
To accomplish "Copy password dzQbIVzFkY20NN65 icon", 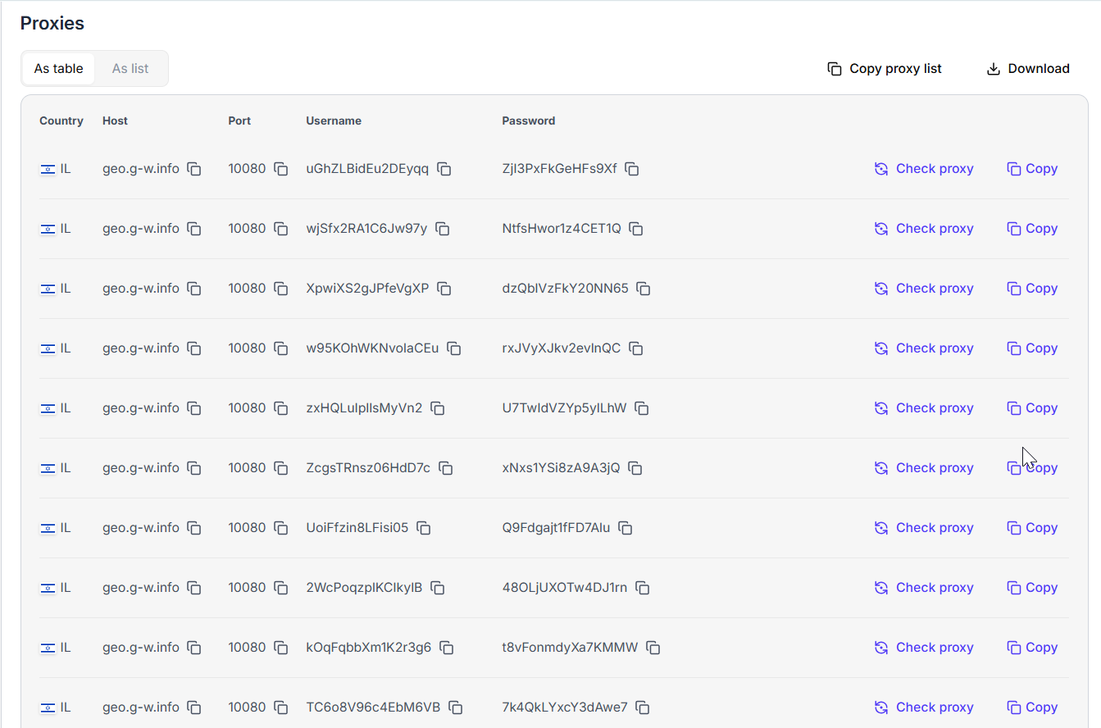I will click(x=644, y=289).
